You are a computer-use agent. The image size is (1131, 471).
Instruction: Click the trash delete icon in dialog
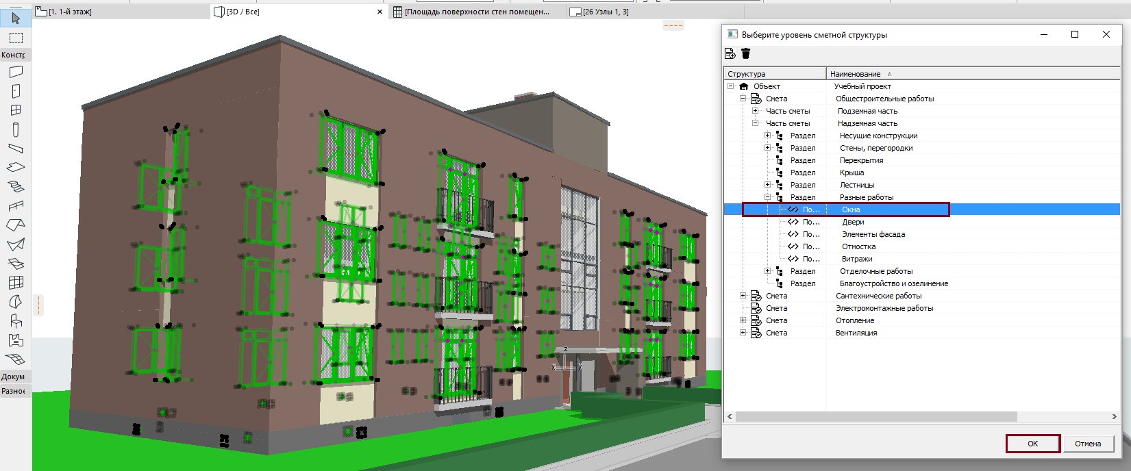pyautogui.click(x=746, y=53)
